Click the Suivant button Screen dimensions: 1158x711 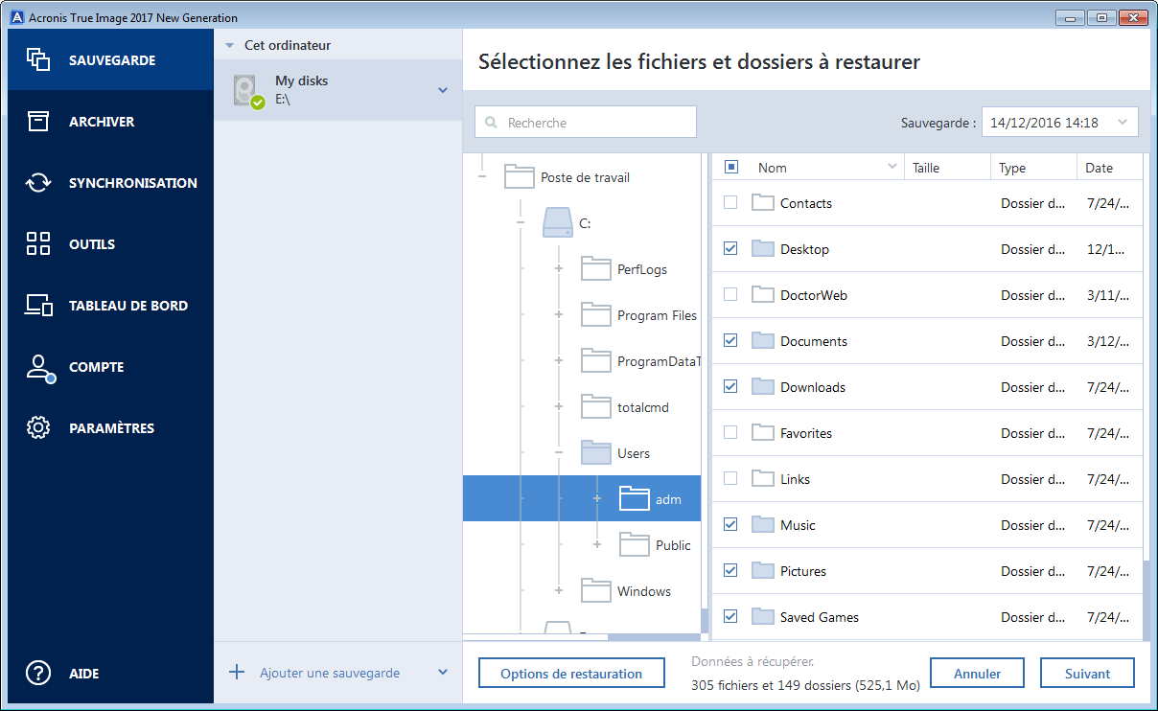1087,673
